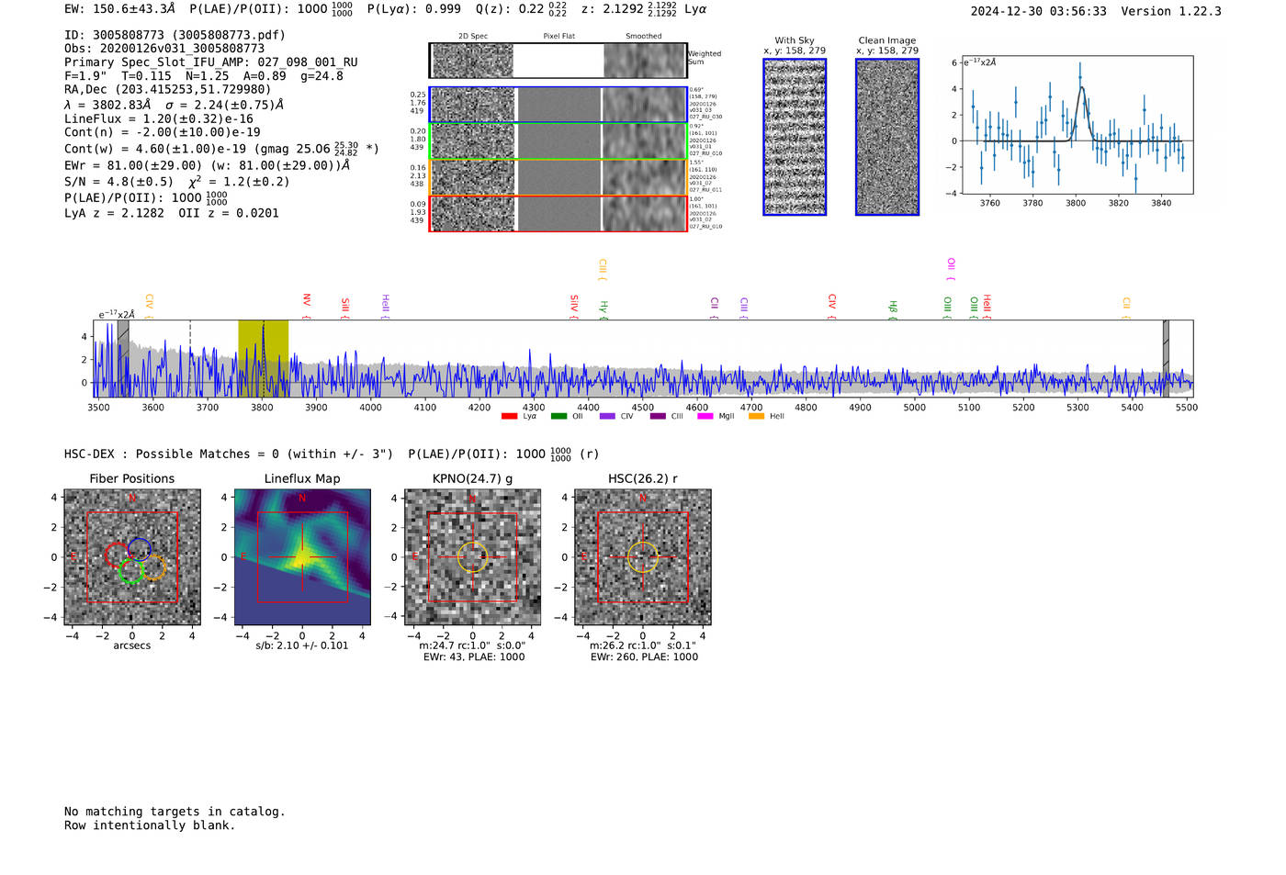This screenshot has height=875, width=1286.
Task: Click the orange HeII legend swatch
Action: pos(757,416)
